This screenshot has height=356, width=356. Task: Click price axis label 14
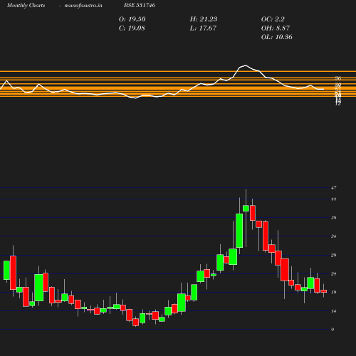(x=334, y=311)
